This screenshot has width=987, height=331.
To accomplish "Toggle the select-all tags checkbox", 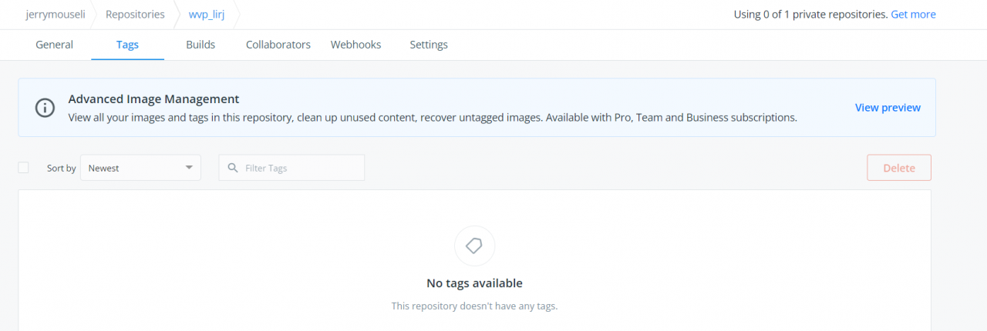I will point(23,168).
